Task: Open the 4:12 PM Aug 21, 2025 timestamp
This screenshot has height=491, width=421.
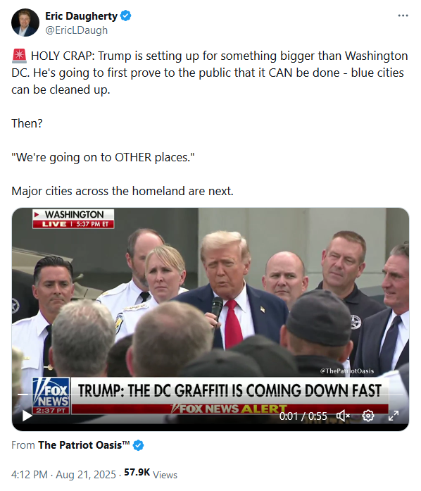Action: pyautogui.click(x=63, y=475)
